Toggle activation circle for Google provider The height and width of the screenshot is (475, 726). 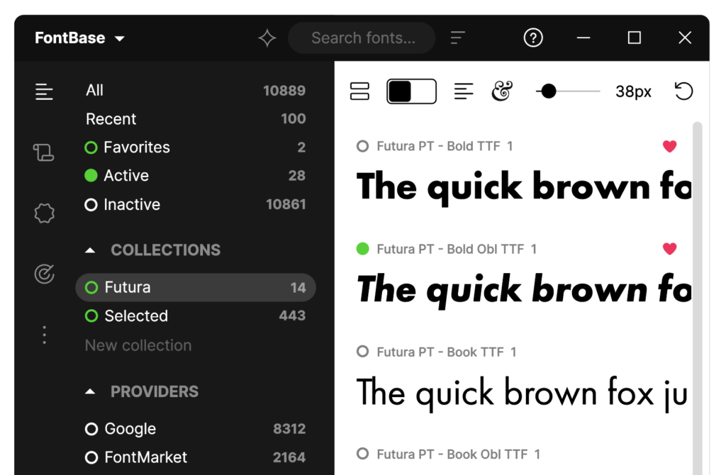click(x=91, y=429)
